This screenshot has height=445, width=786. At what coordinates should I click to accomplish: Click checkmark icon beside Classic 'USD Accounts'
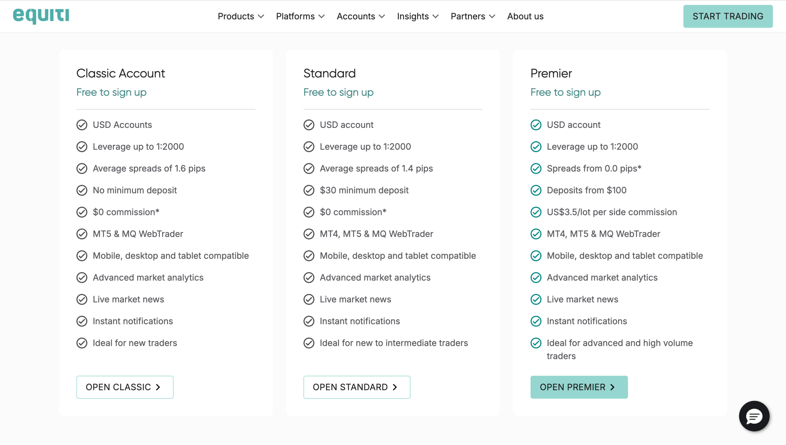point(82,125)
